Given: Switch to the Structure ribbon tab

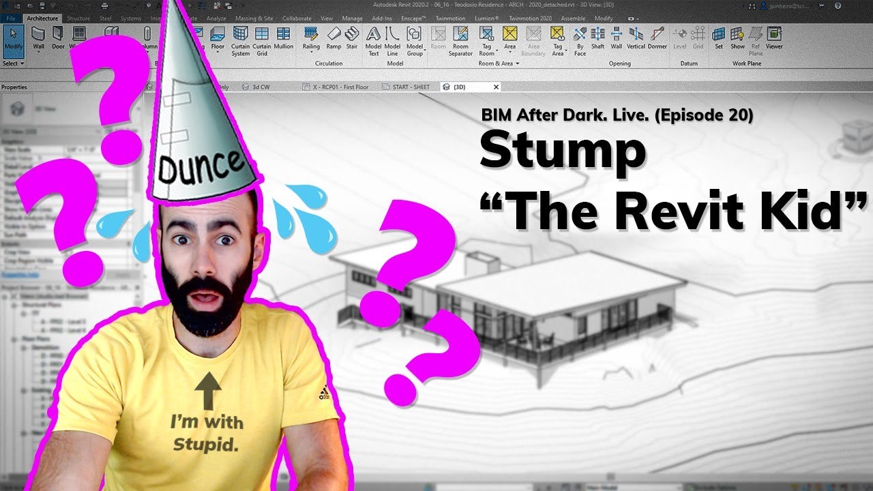Looking at the screenshot, I should pos(79,18).
